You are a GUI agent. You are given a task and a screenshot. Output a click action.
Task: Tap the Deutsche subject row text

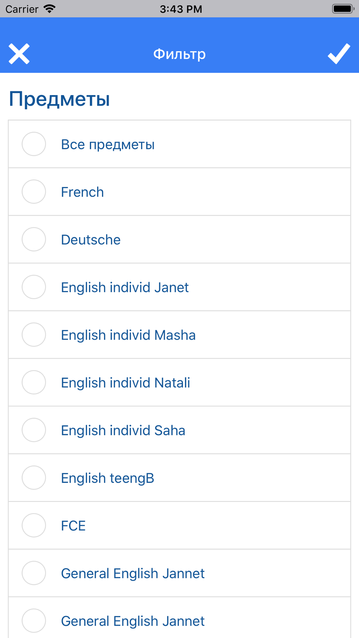tap(91, 240)
